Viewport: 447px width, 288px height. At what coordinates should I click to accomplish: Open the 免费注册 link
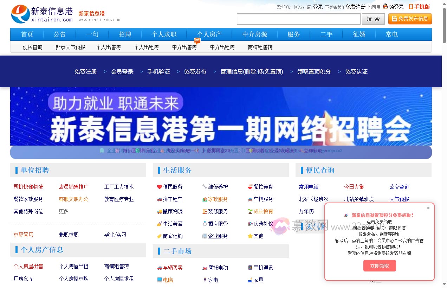click(85, 71)
